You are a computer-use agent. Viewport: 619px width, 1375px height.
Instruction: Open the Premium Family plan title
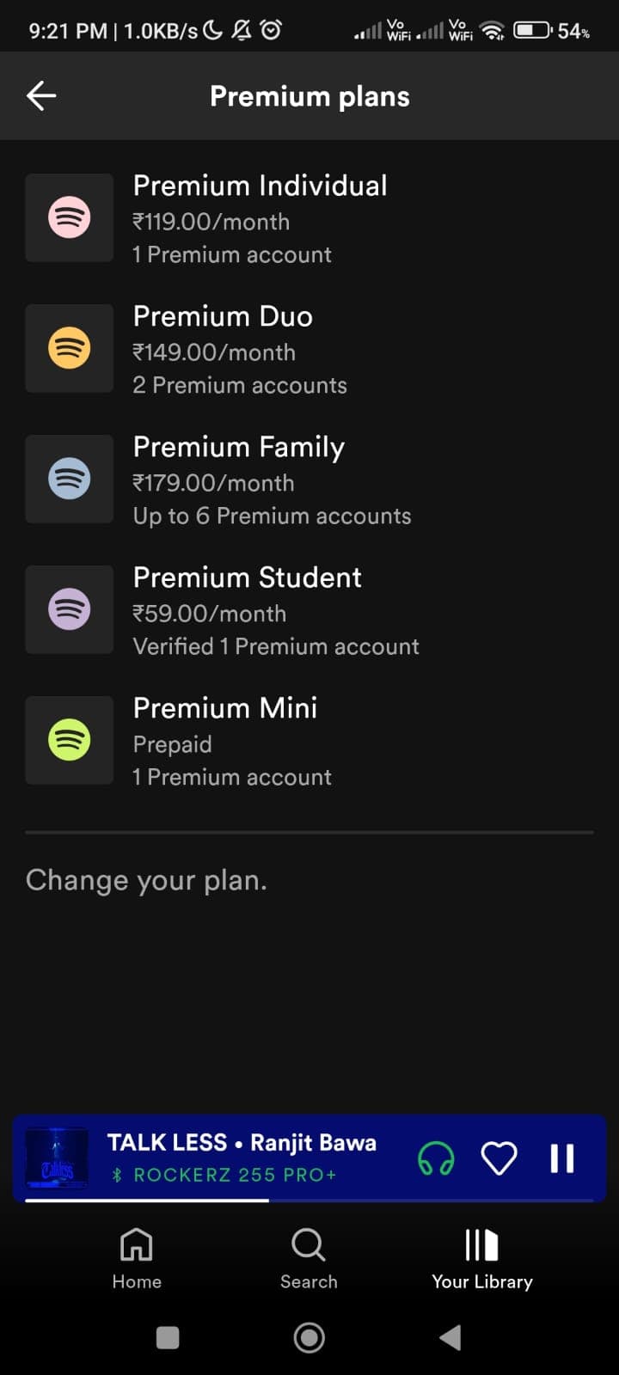coord(239,447)
